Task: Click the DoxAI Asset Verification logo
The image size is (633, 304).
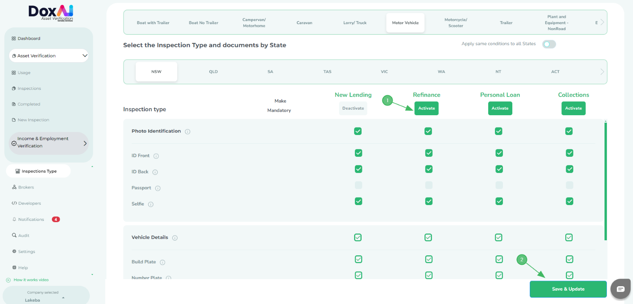Action: tap(51, 13)
